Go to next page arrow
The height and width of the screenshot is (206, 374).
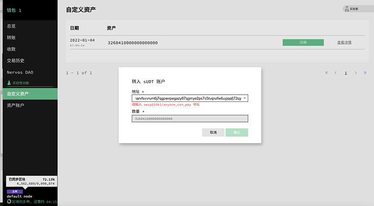356,73
